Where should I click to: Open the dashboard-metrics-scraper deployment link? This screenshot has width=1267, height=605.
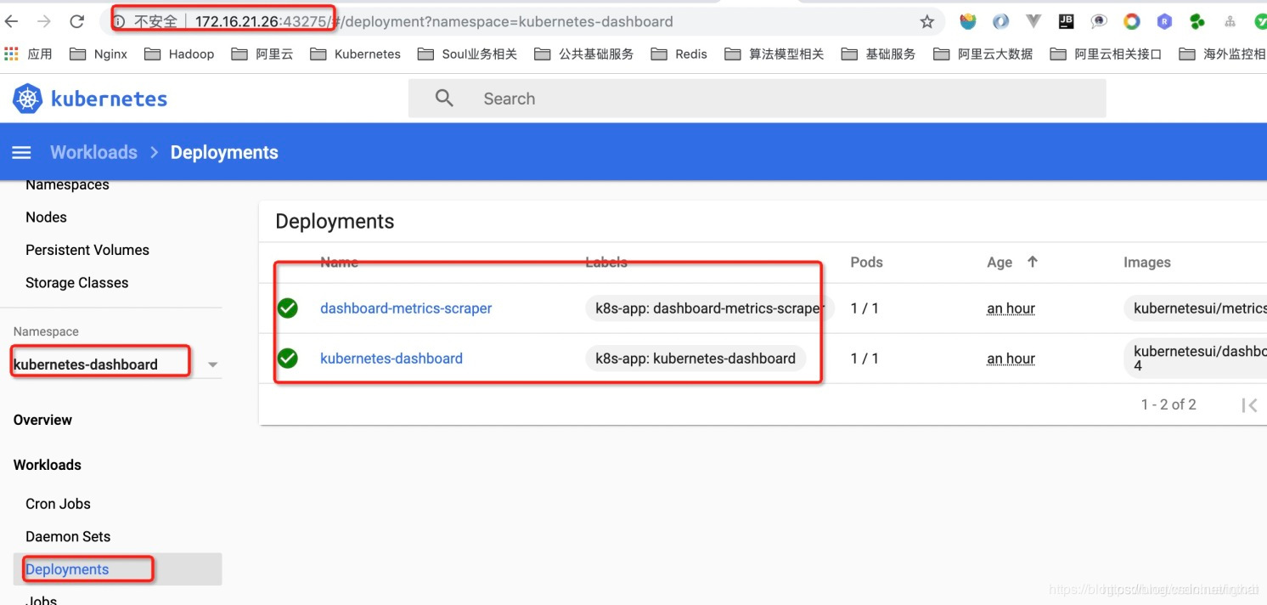coord(406,308)
